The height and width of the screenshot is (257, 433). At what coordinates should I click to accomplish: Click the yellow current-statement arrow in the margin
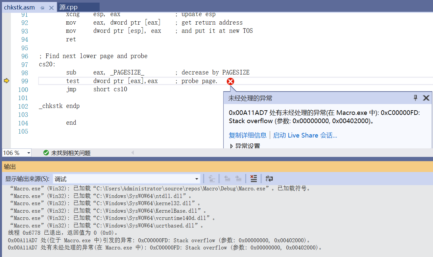point(6,81)
